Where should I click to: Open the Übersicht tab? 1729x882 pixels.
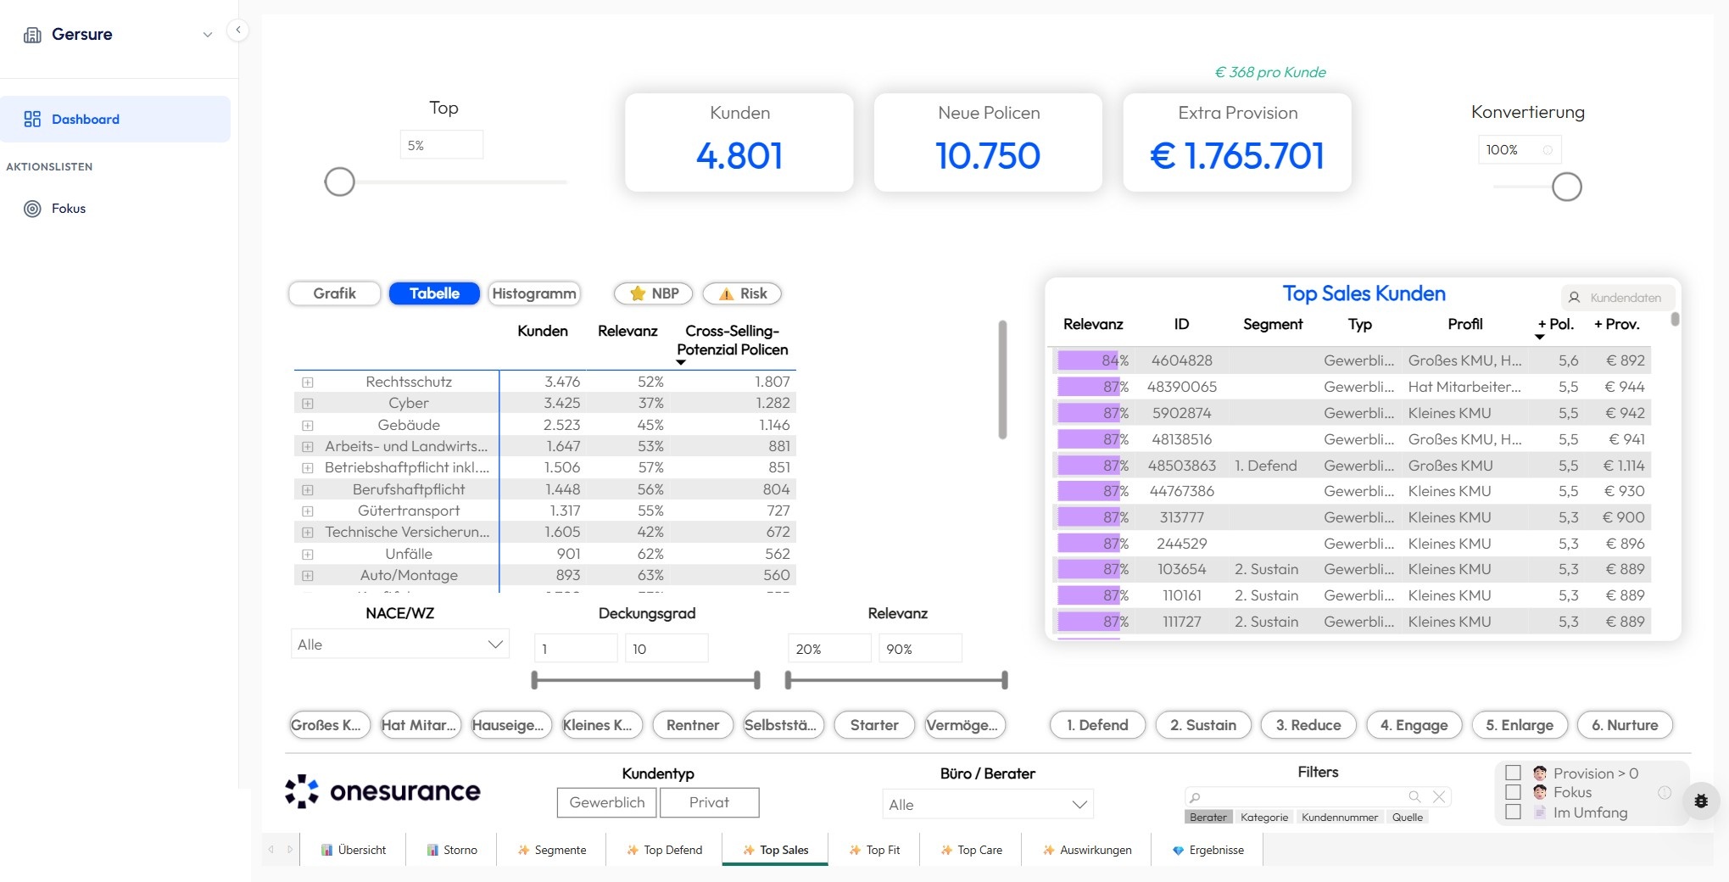coord(354,850)
